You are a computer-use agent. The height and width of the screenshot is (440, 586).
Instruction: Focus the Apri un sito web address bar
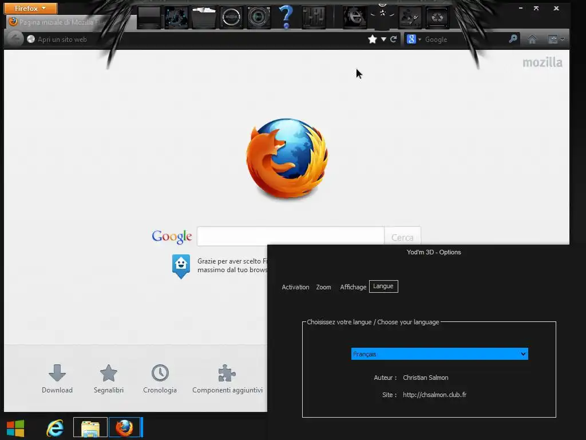(195, 40)
